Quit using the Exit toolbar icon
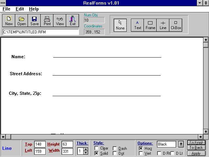 (x=72, y=21)
